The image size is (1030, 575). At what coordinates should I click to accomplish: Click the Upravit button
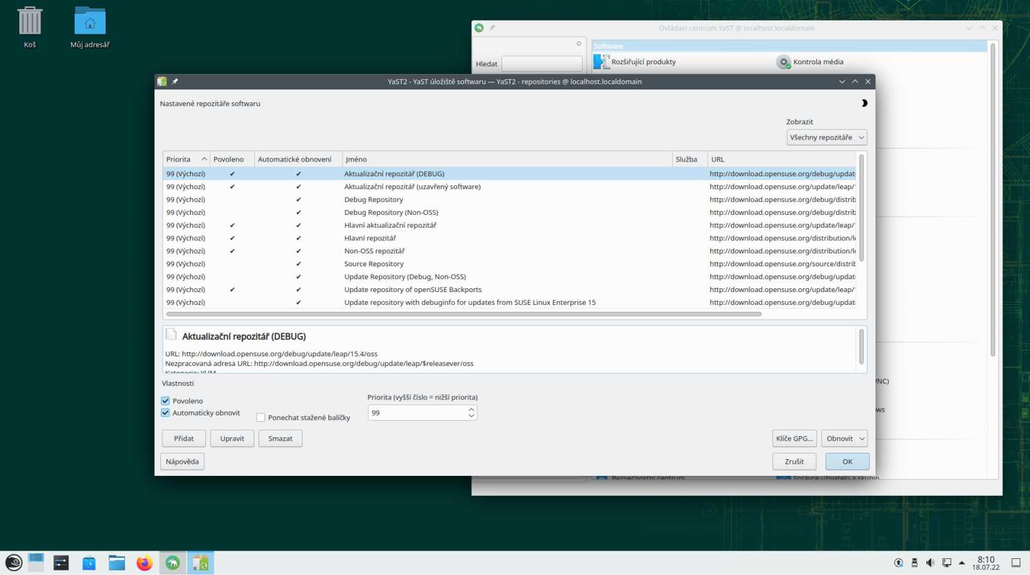coord(232,439)
